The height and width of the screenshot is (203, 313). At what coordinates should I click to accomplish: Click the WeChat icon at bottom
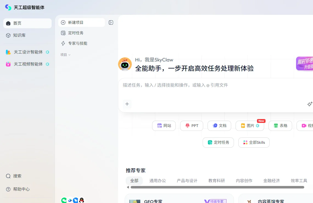(x=64, y=200)
